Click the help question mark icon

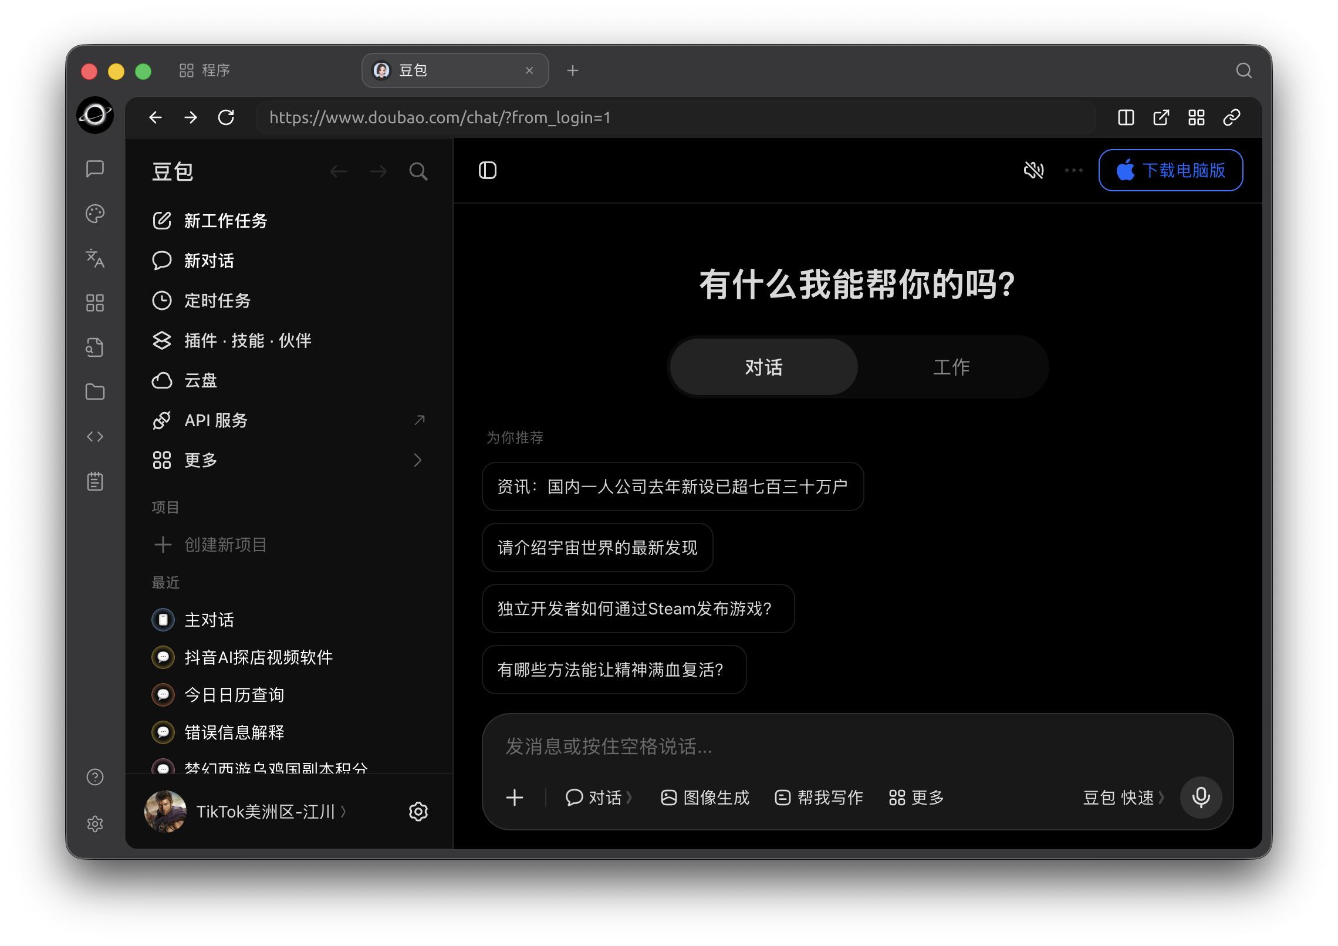coord(95,777)
